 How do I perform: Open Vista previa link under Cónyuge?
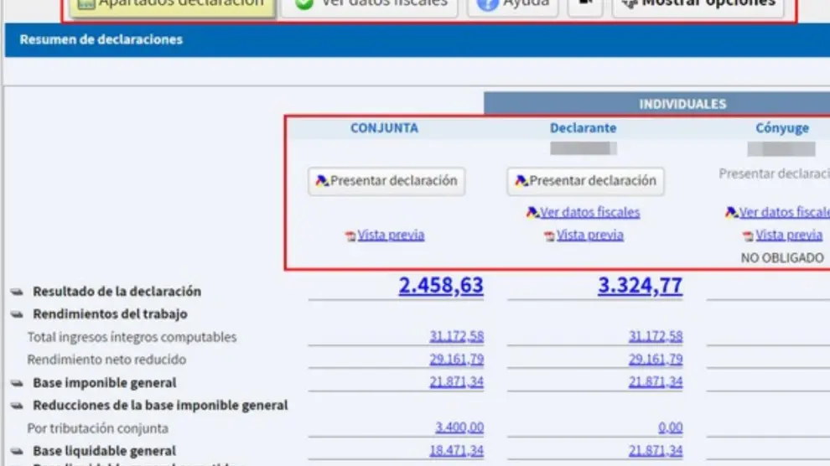pyautogui.click(x=788, y=236)
